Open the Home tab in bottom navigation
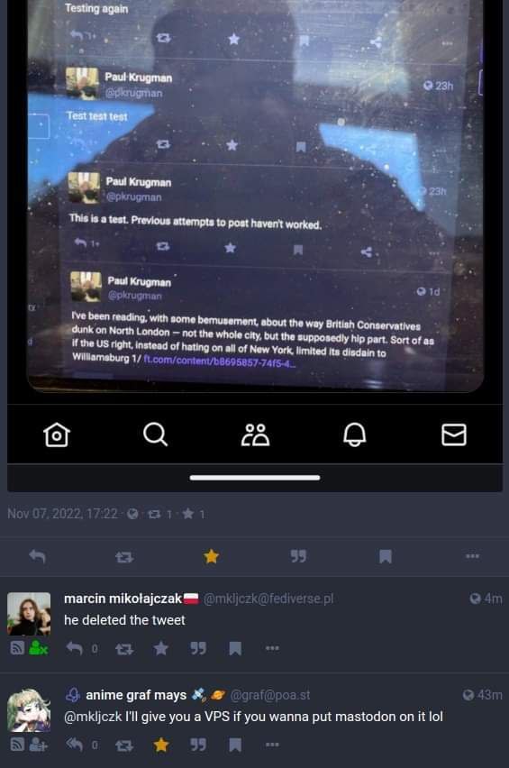The height and width of the screenshot is (768, 509). click(x=57, y=434)
